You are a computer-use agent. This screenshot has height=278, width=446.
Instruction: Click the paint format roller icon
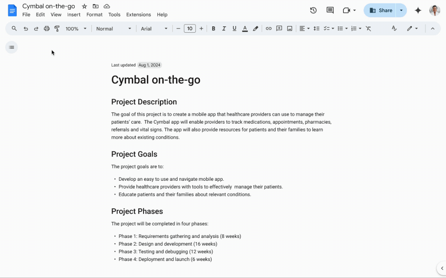[57, 29]
